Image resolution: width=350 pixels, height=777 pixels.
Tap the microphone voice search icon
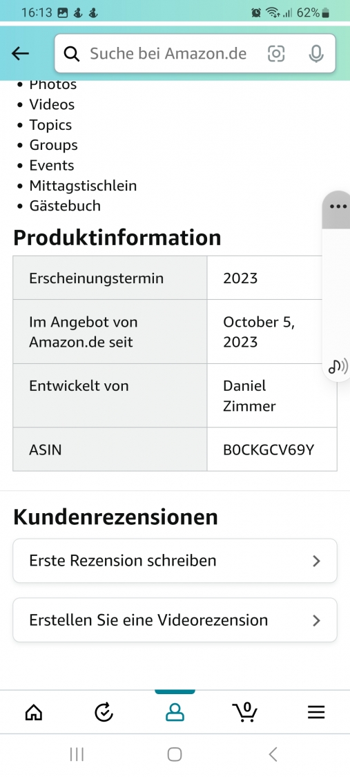[x=316, y=53]
